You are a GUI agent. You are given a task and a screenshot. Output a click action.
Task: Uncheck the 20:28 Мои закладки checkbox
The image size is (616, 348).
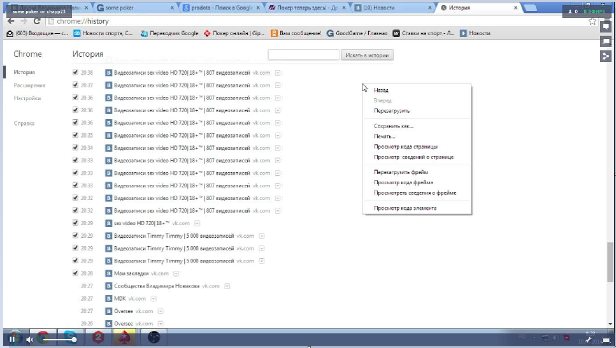click(75, 273)
